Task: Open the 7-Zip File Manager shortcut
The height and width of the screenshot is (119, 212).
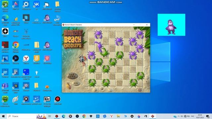Action: click(x=47, y=99)
